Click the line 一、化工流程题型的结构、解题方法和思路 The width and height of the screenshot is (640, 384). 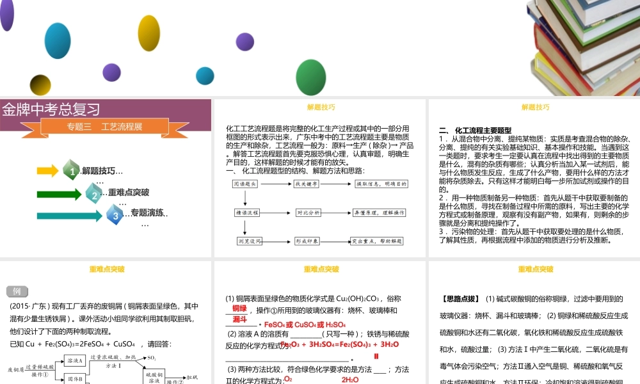(295, 171)
